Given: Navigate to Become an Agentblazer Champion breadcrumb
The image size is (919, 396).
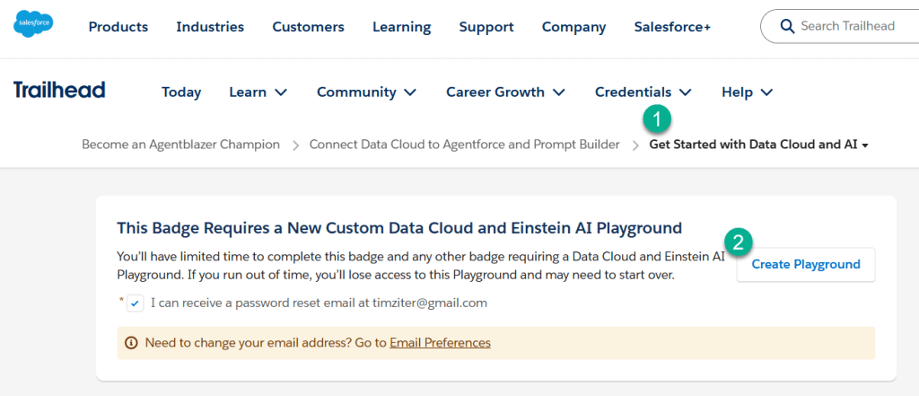Looking at the screenshot, I should pos(180,144).
